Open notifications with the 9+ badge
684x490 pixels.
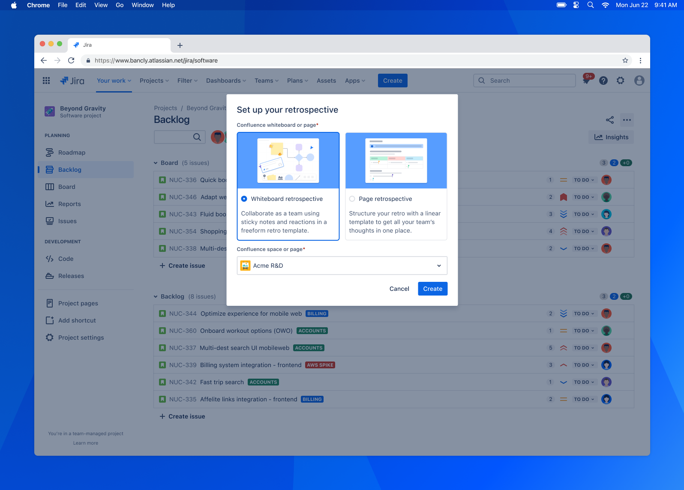pyautogui.click(x=587, y=80)
